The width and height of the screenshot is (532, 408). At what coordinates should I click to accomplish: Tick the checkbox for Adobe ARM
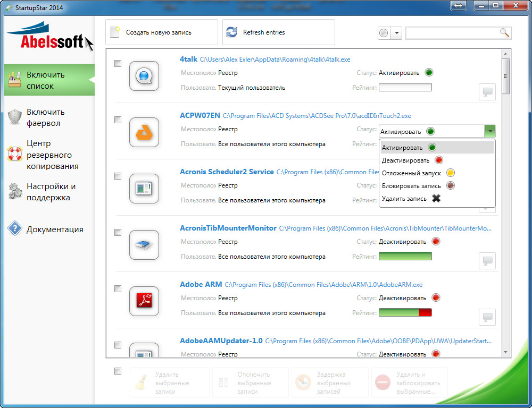pyautogui.click(x=118, y=288)
